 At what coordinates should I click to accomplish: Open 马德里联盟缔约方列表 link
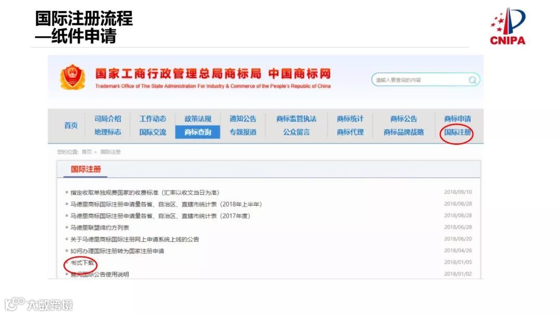(x=99, y=227)
